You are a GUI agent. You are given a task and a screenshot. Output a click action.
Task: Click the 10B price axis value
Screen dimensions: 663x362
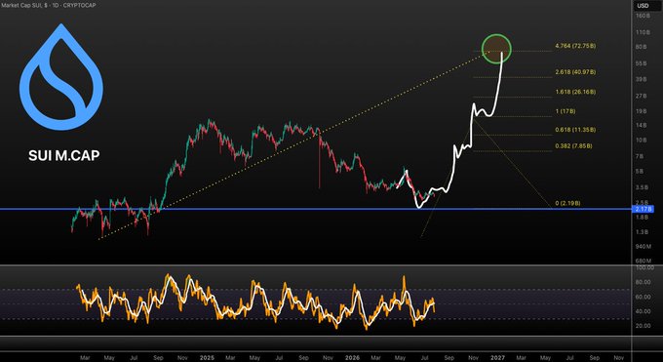tap(642, 141)
